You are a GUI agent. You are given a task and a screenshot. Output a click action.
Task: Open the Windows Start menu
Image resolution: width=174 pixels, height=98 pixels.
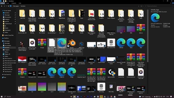point(2,97)
